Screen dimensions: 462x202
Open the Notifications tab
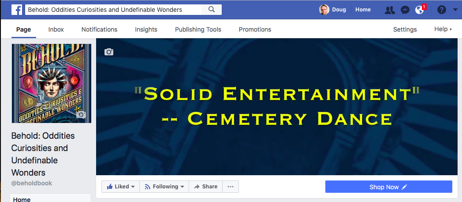point(99,29)
